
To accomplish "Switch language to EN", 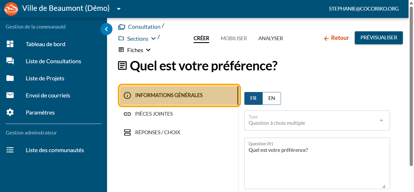I will [x=272, y=98].
